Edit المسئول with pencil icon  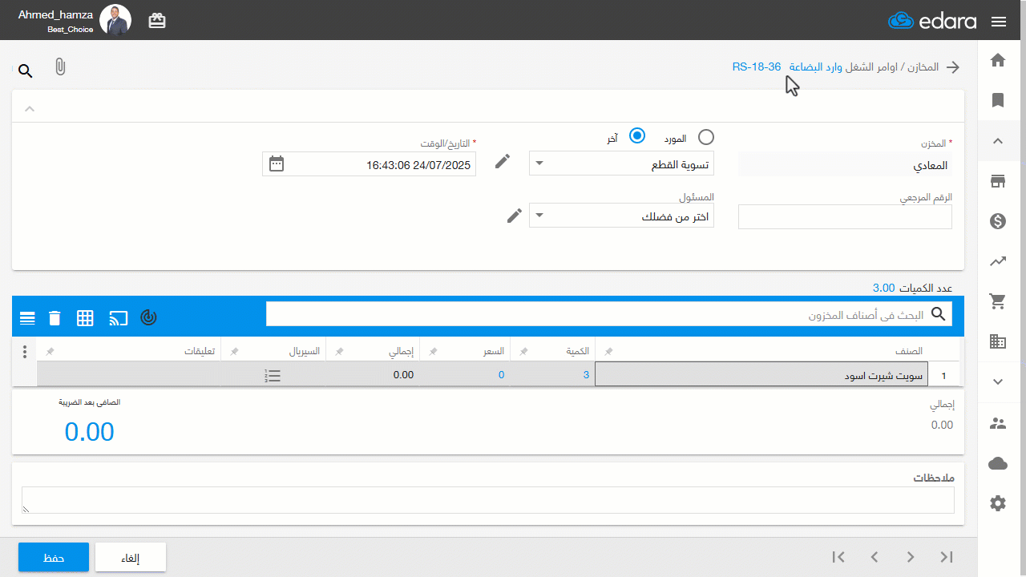pyautogui.click(x=515, y=215)
